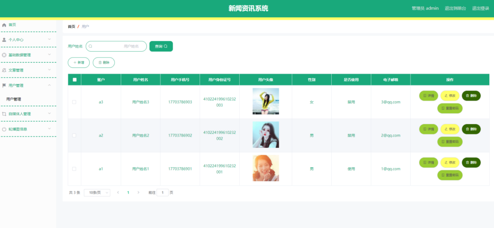This screenshot has height=228, width=494.
Task: Click 重置密码 for user a2
Action: coord(450,141)
